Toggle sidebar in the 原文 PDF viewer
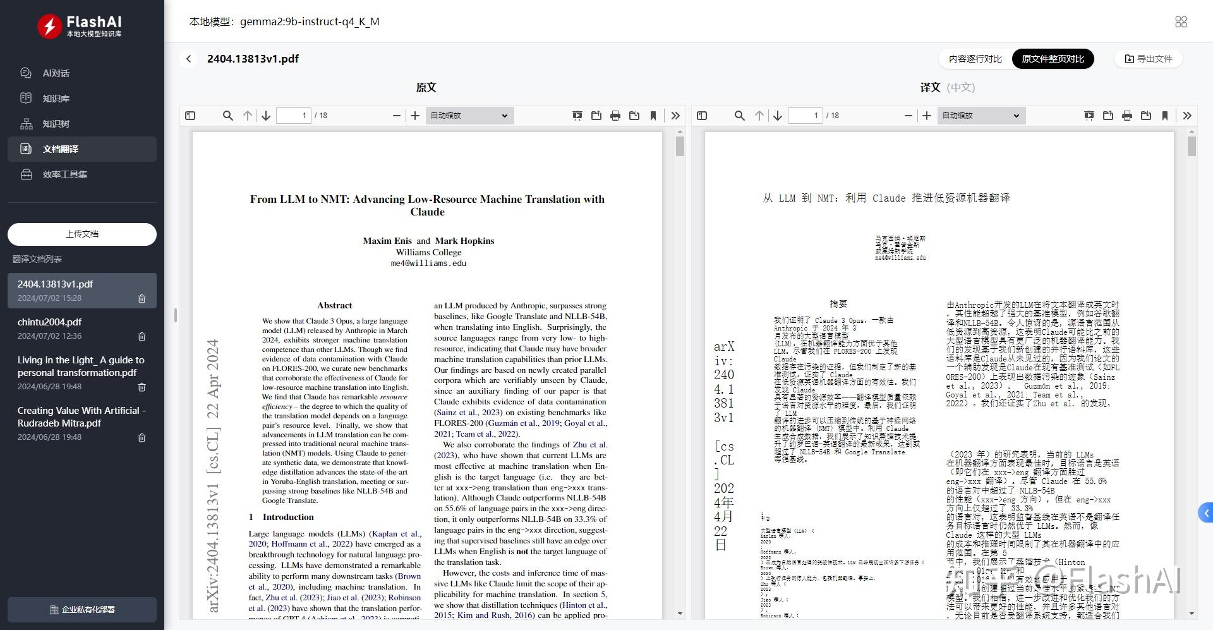This screenshot has width=1213, height=630. 190,116
